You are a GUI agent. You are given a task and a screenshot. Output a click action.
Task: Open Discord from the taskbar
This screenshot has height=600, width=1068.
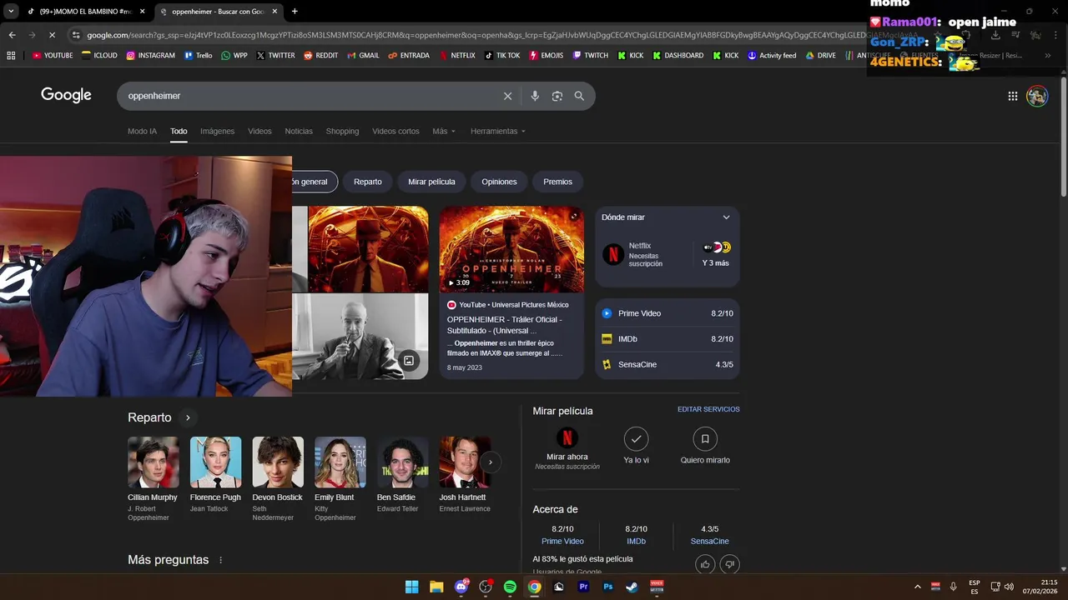[461, 587]
